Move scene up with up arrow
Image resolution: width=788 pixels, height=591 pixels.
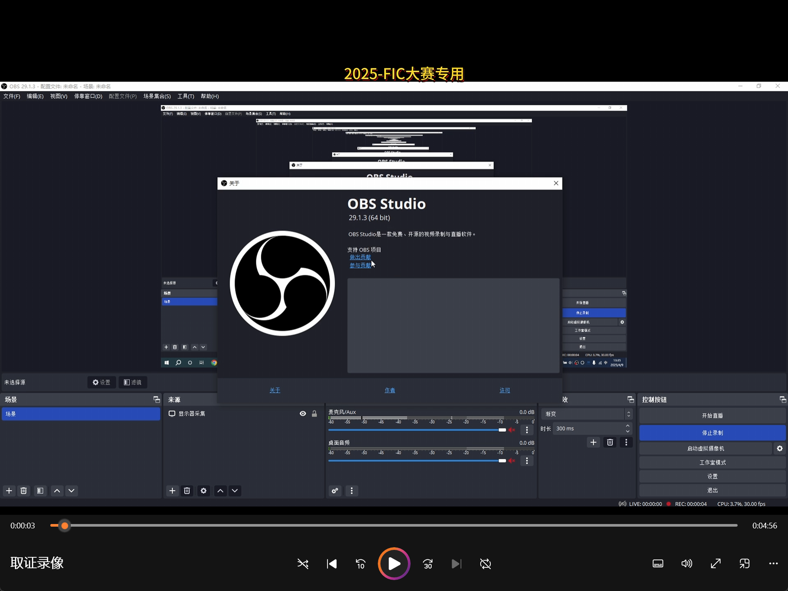coord(57,491)
